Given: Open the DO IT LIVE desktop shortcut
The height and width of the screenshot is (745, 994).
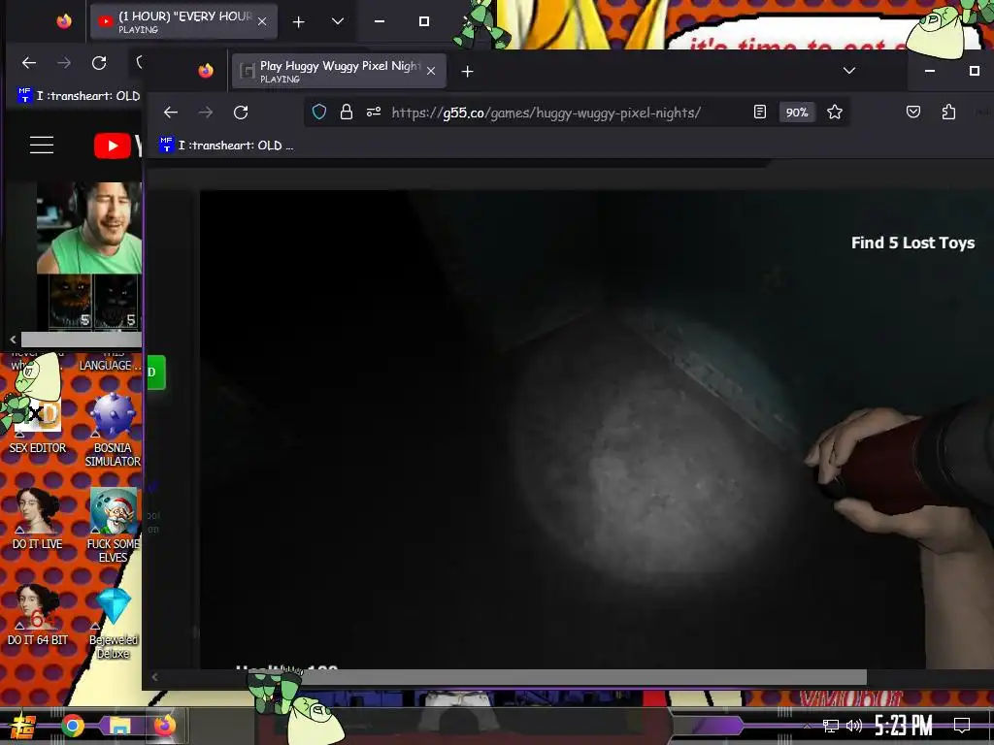Looking at the screenshot, I should [x=38, y=520].
